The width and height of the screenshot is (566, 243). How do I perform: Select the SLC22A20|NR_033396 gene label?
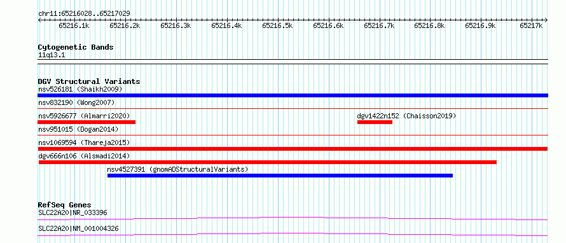[72, 212]
